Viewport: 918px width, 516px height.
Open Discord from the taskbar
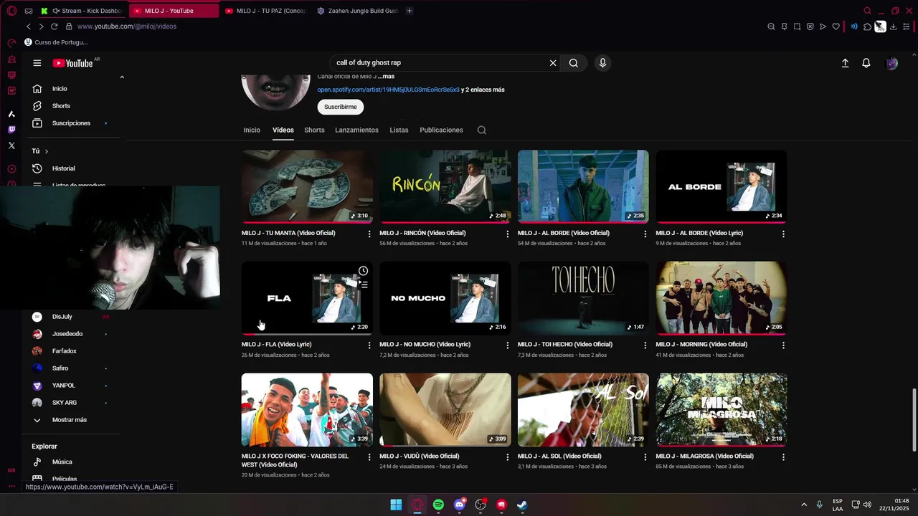(460, 505)
